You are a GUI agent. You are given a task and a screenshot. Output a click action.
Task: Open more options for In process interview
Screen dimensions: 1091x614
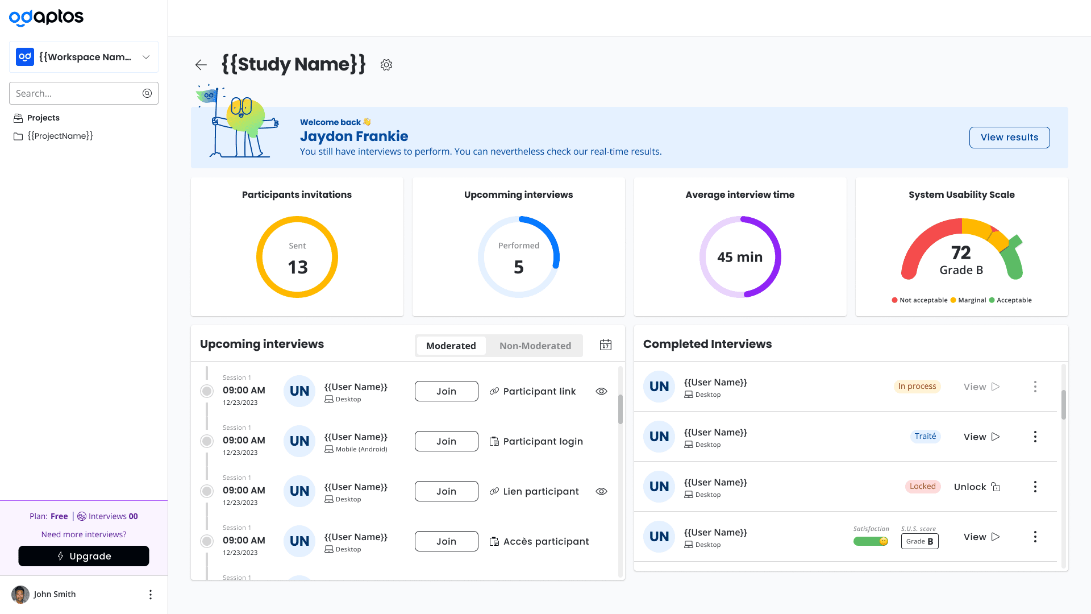(x=1035, y=387)
